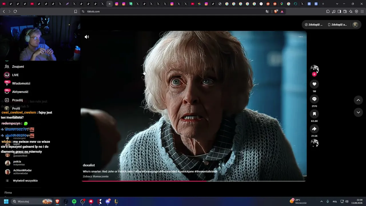The width and height of the screenshot is (366, 206).
Task: Open Aktywność in the sidebar
Action: pos(16,92)
